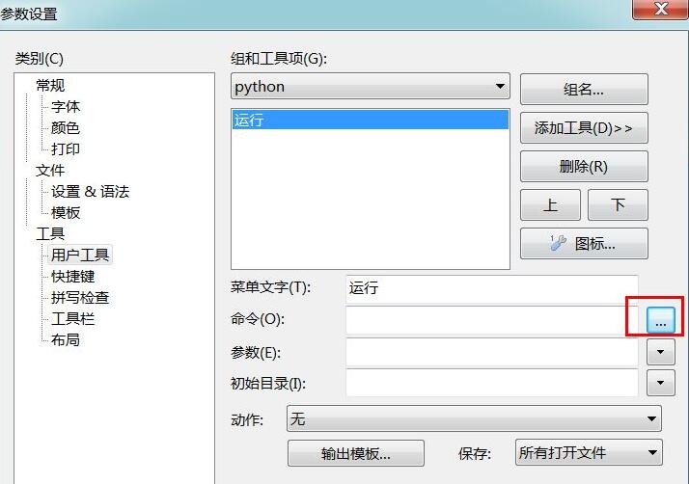Open 参数 dropdown arrow button
The height and width of the screenshot is (484, 689).
pos(660,352)
